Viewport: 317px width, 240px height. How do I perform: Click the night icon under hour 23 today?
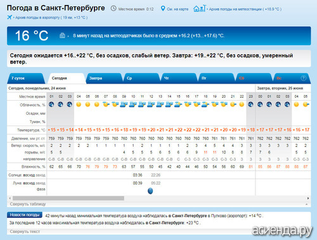pyautogui.click(x=250, y=104)
